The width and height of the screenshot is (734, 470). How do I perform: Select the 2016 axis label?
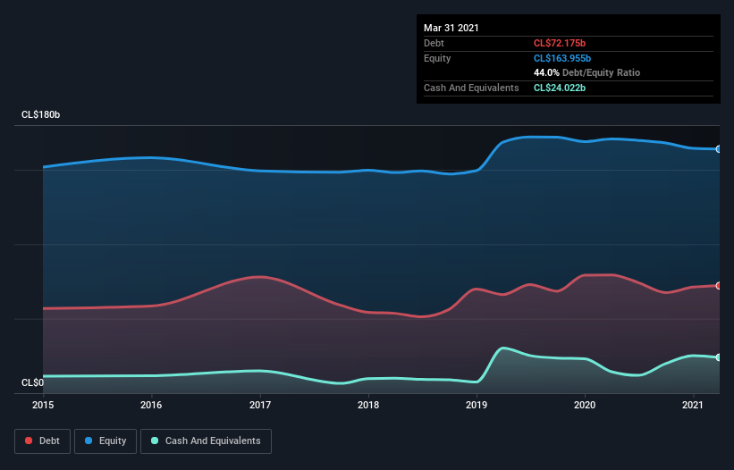151,405
